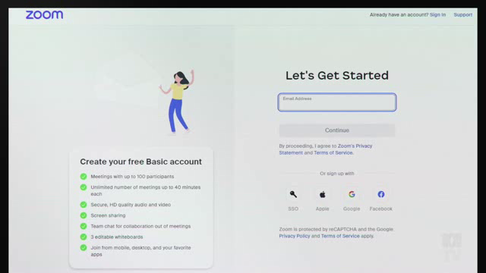
Task: Sign up with Google icon
Action: click(352, 194)
